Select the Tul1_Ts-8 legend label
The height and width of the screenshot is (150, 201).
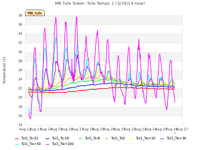[92, 138]
